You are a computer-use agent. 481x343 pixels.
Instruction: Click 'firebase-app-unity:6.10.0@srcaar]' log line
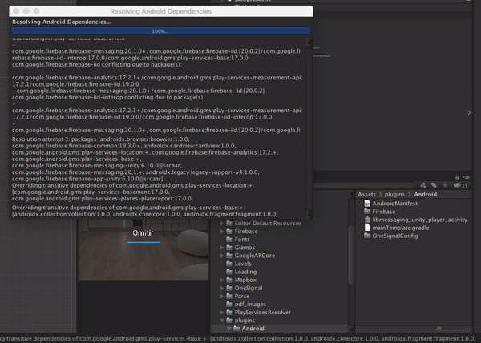[x=87, y=179]
